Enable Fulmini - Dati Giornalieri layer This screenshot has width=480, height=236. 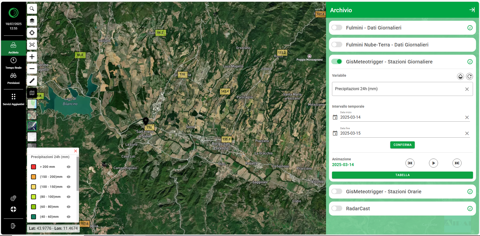click(337, 28)
